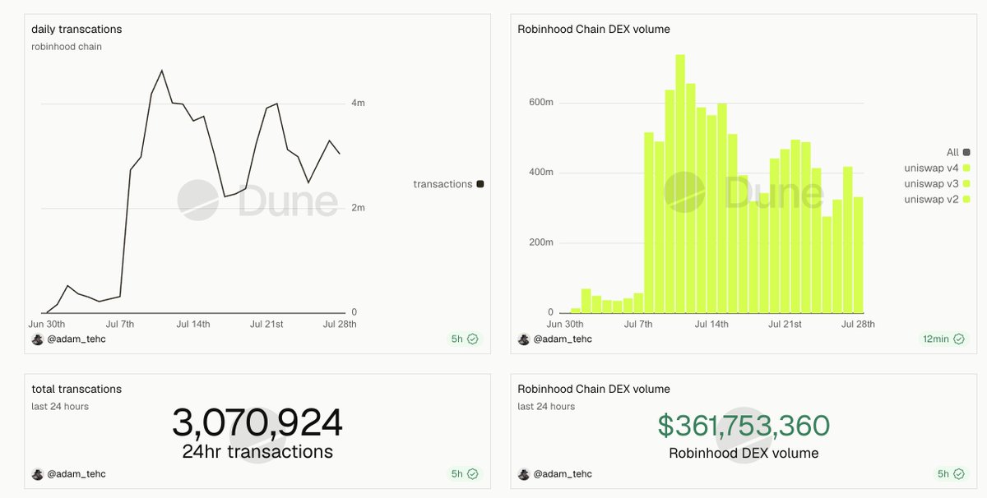Open @adam_tehc profile link under the daily transactions chart
The height and width of the screenshot is (498, 987).
pos(76,339)
